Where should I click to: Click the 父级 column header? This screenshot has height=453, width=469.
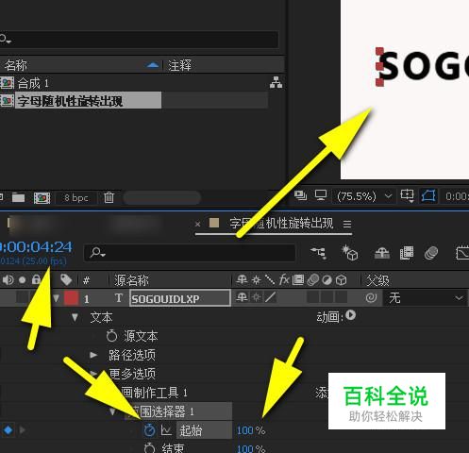click(x=377, y=280)
